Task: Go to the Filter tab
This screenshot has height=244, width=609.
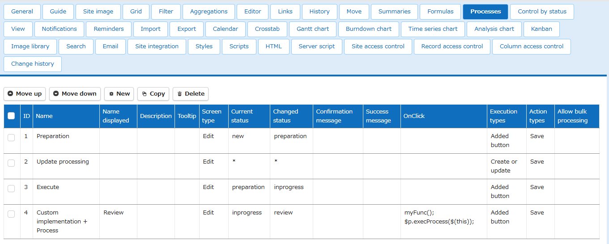Action: 166,12
